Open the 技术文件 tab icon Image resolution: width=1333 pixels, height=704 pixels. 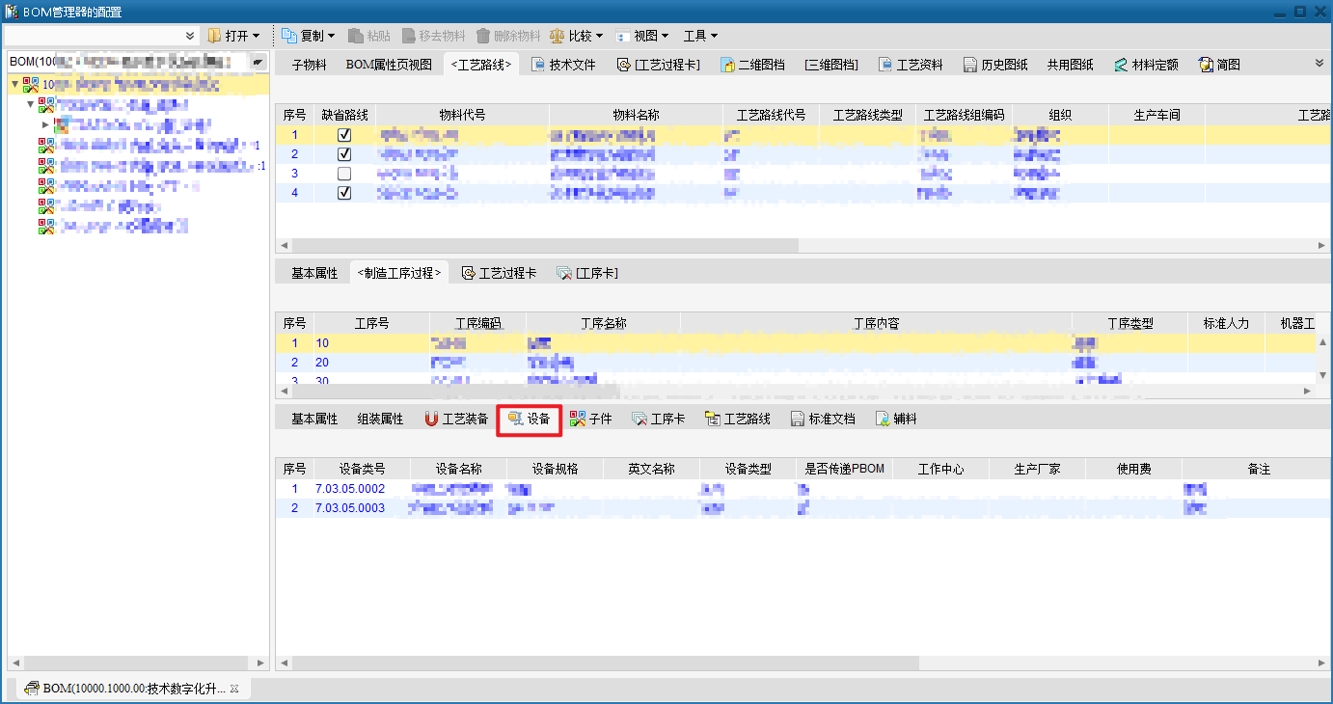[x=538, y=65]
